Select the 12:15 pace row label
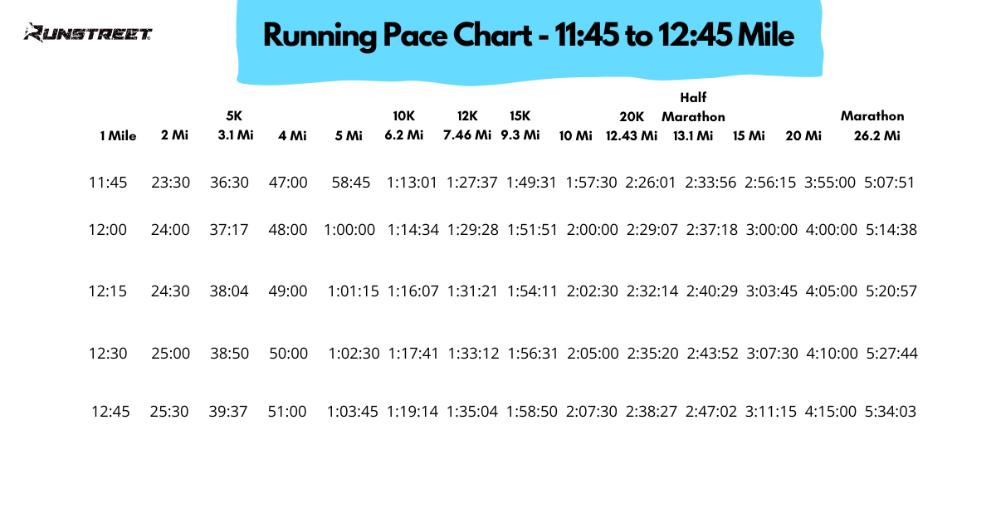 point(108,291)
